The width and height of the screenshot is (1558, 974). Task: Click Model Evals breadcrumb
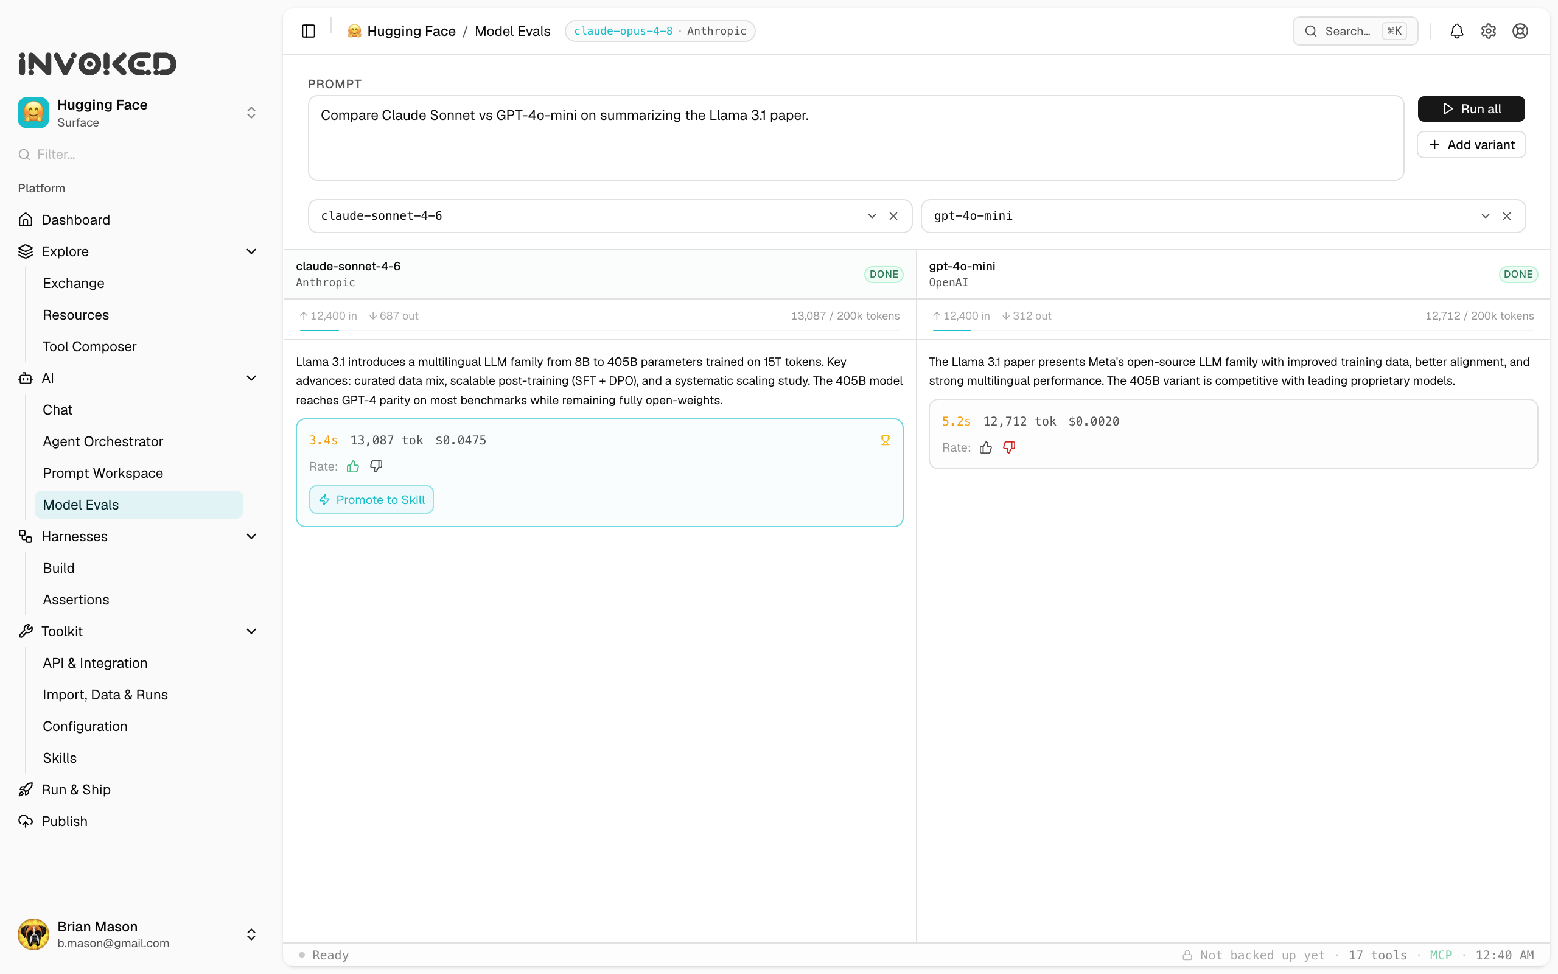[x=512, y=31]
